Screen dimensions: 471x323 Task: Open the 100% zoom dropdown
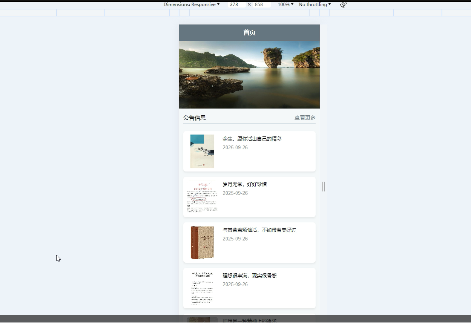click(x=285, y=5)
